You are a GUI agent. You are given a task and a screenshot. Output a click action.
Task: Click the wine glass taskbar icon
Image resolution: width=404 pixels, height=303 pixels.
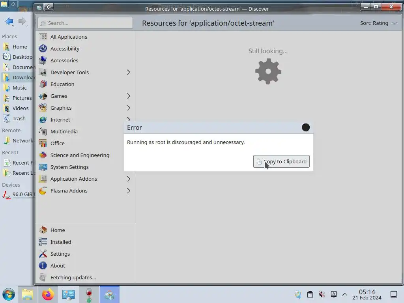89,294
